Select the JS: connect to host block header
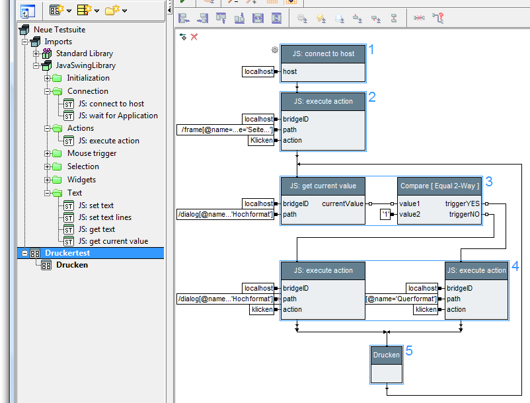The width and height of the screenshot is (530, 403). coord(323,54)
